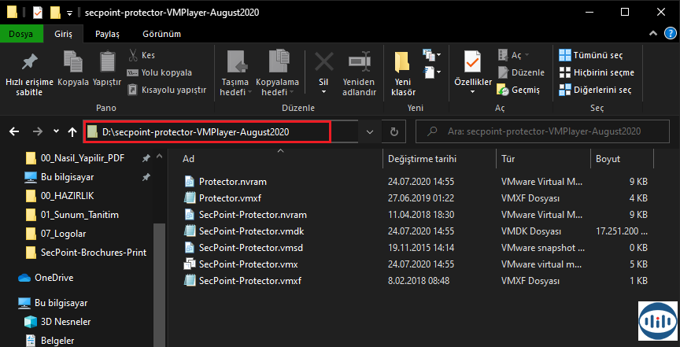680x347 pixels.
Task: Go up one folder level
Action: (x=72, y=131)
